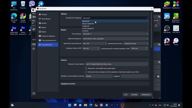Choose Высокий in the priority list
The height and width of the screenshot is (108, 192).
tap(115, 21)
